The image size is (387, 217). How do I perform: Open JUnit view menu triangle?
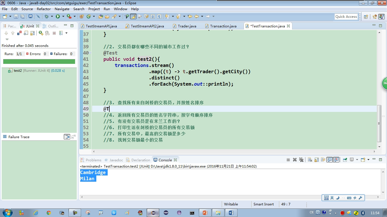[7, 39]
